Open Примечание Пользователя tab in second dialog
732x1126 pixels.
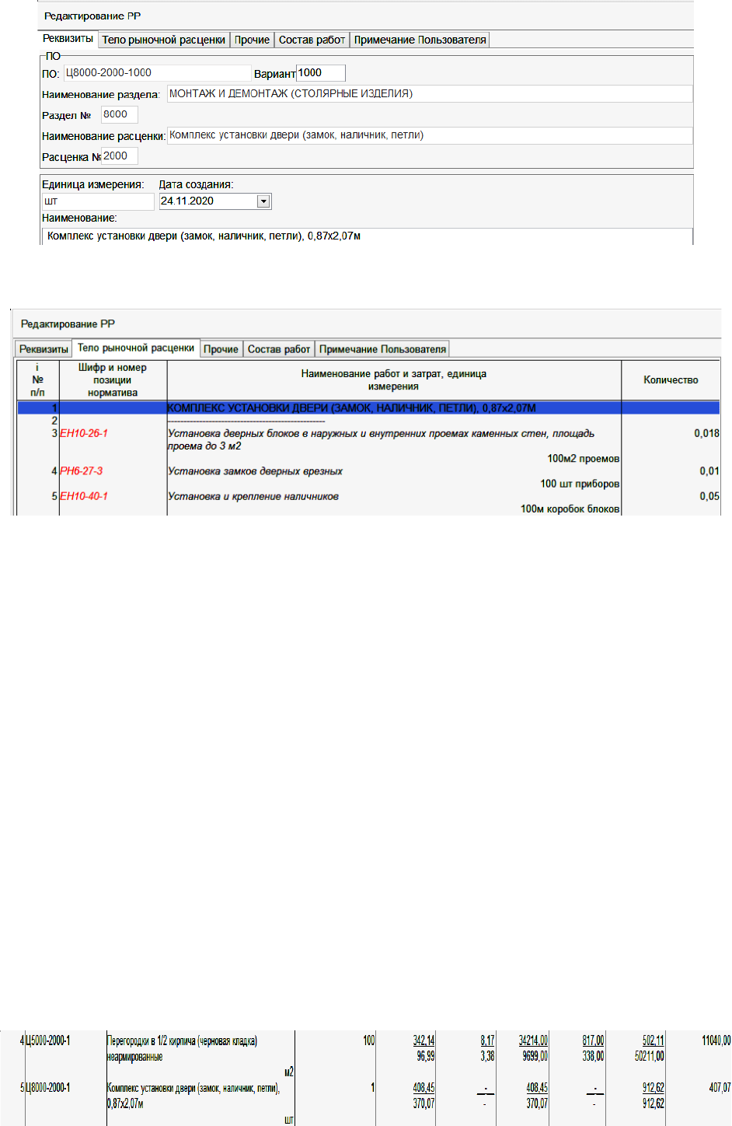[x=382, y=349]
